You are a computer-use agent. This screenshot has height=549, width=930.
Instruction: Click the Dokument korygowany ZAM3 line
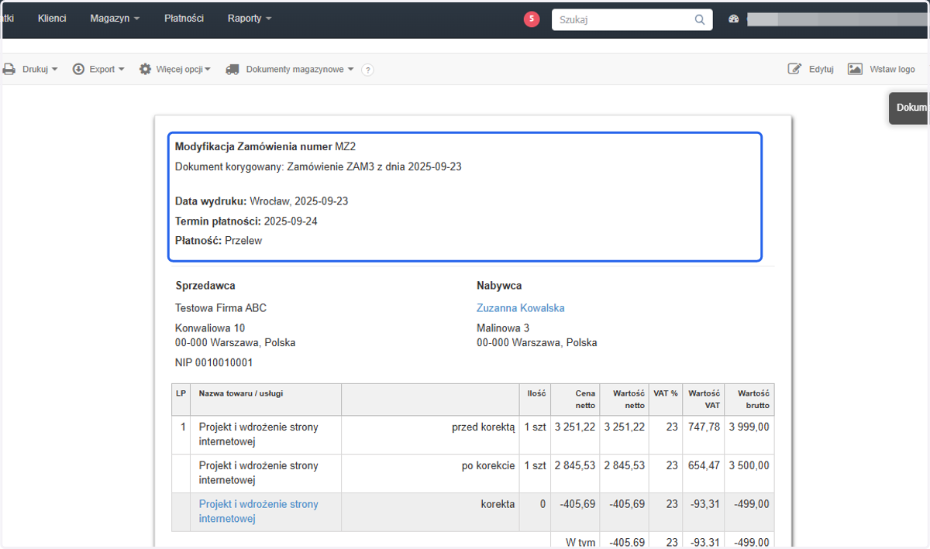pos(319,166)
